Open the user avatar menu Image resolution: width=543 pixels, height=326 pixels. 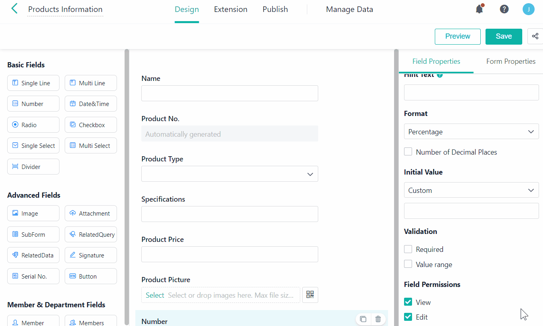pos(528,9)
